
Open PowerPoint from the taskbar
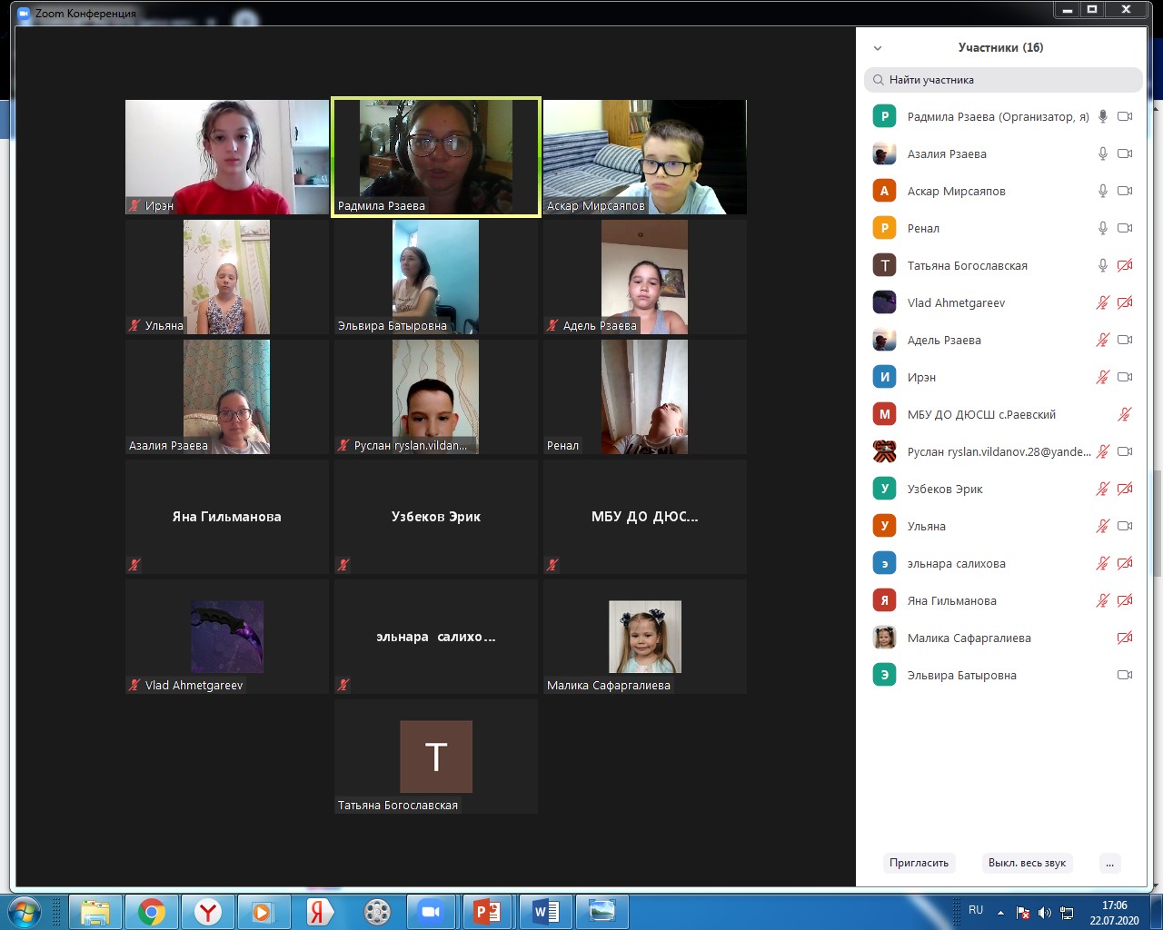(x=487, y=911)
